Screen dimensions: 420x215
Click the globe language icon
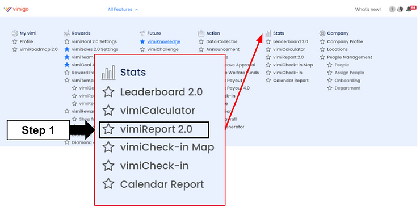(x=400, y=10)
